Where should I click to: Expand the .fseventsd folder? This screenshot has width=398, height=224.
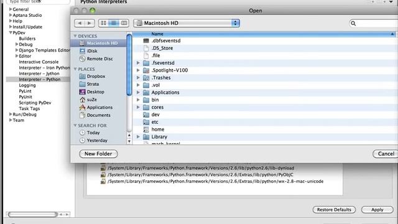tap(138, 63)
